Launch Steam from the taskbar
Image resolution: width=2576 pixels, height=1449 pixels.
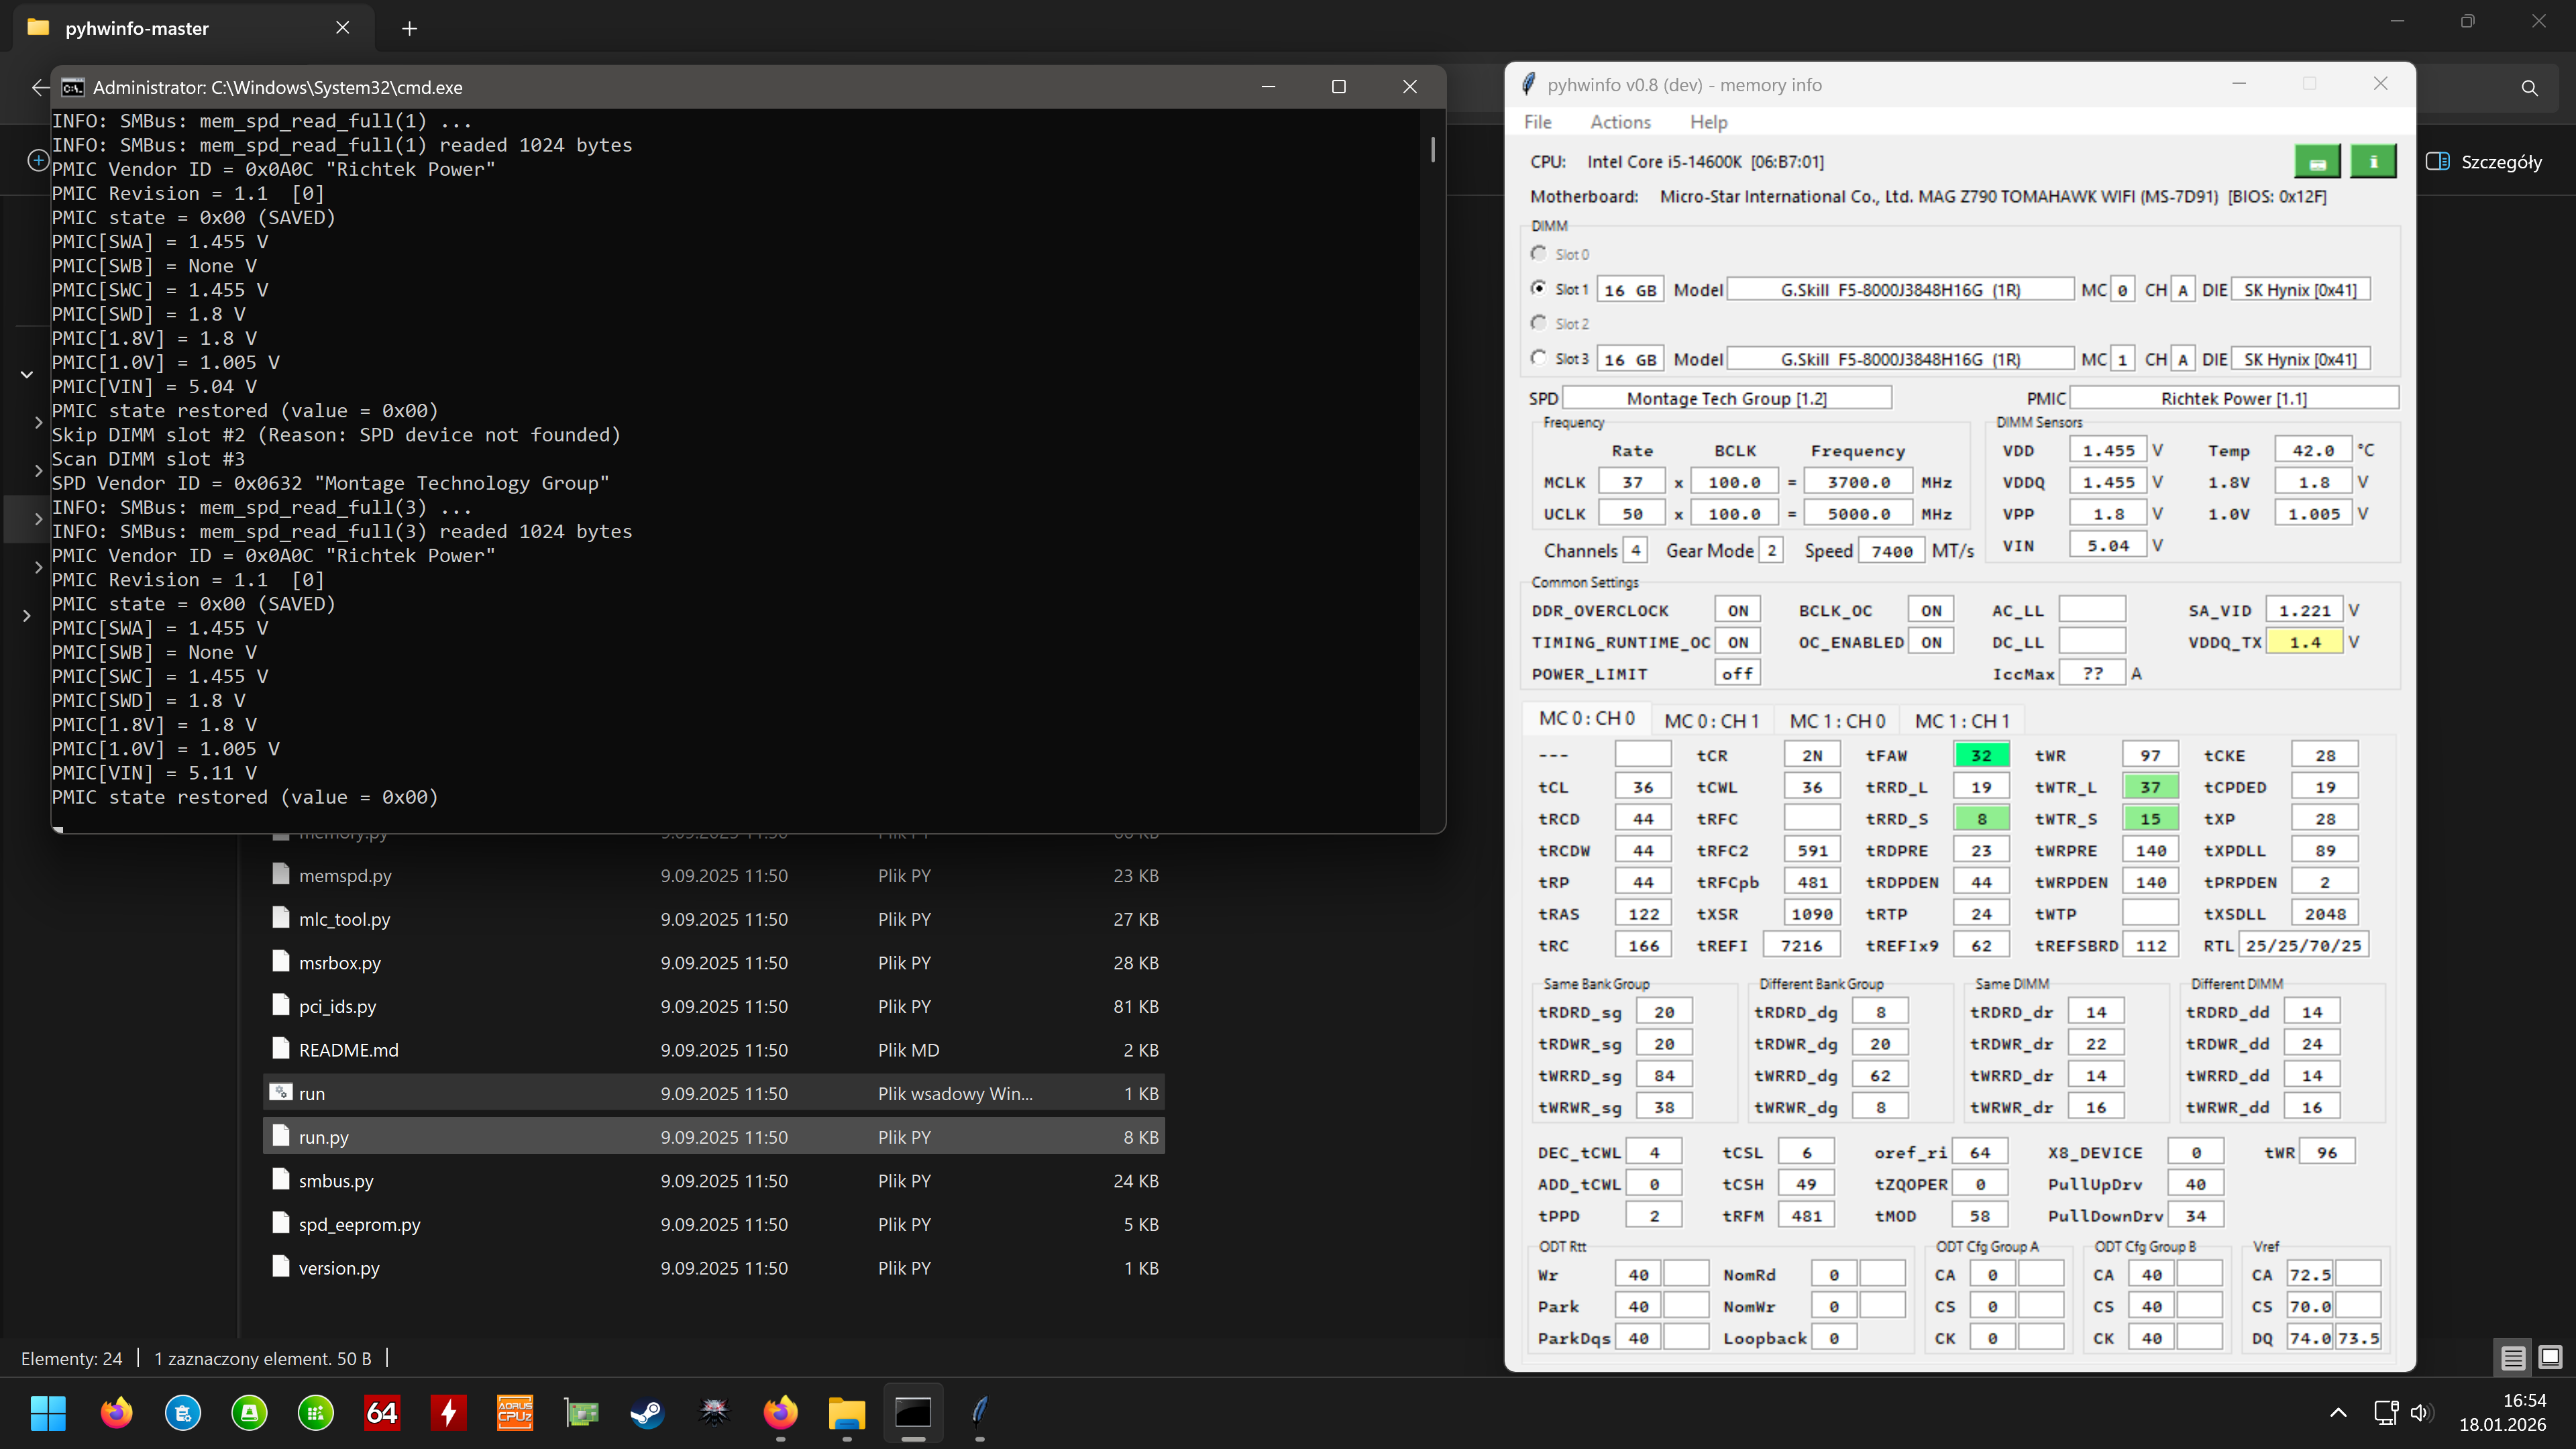click(647, 1412)
